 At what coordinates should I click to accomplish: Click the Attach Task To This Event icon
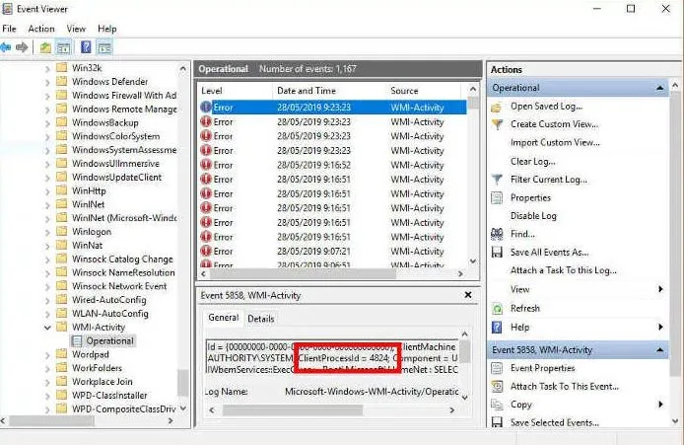(x=497, y=386)
